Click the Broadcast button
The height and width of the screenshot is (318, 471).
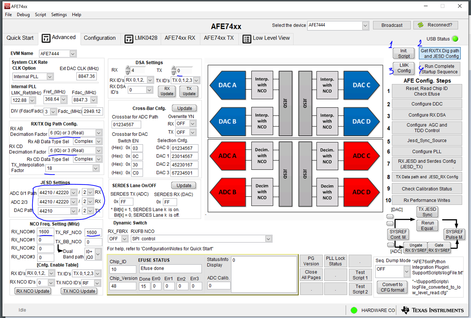(392, 25)
